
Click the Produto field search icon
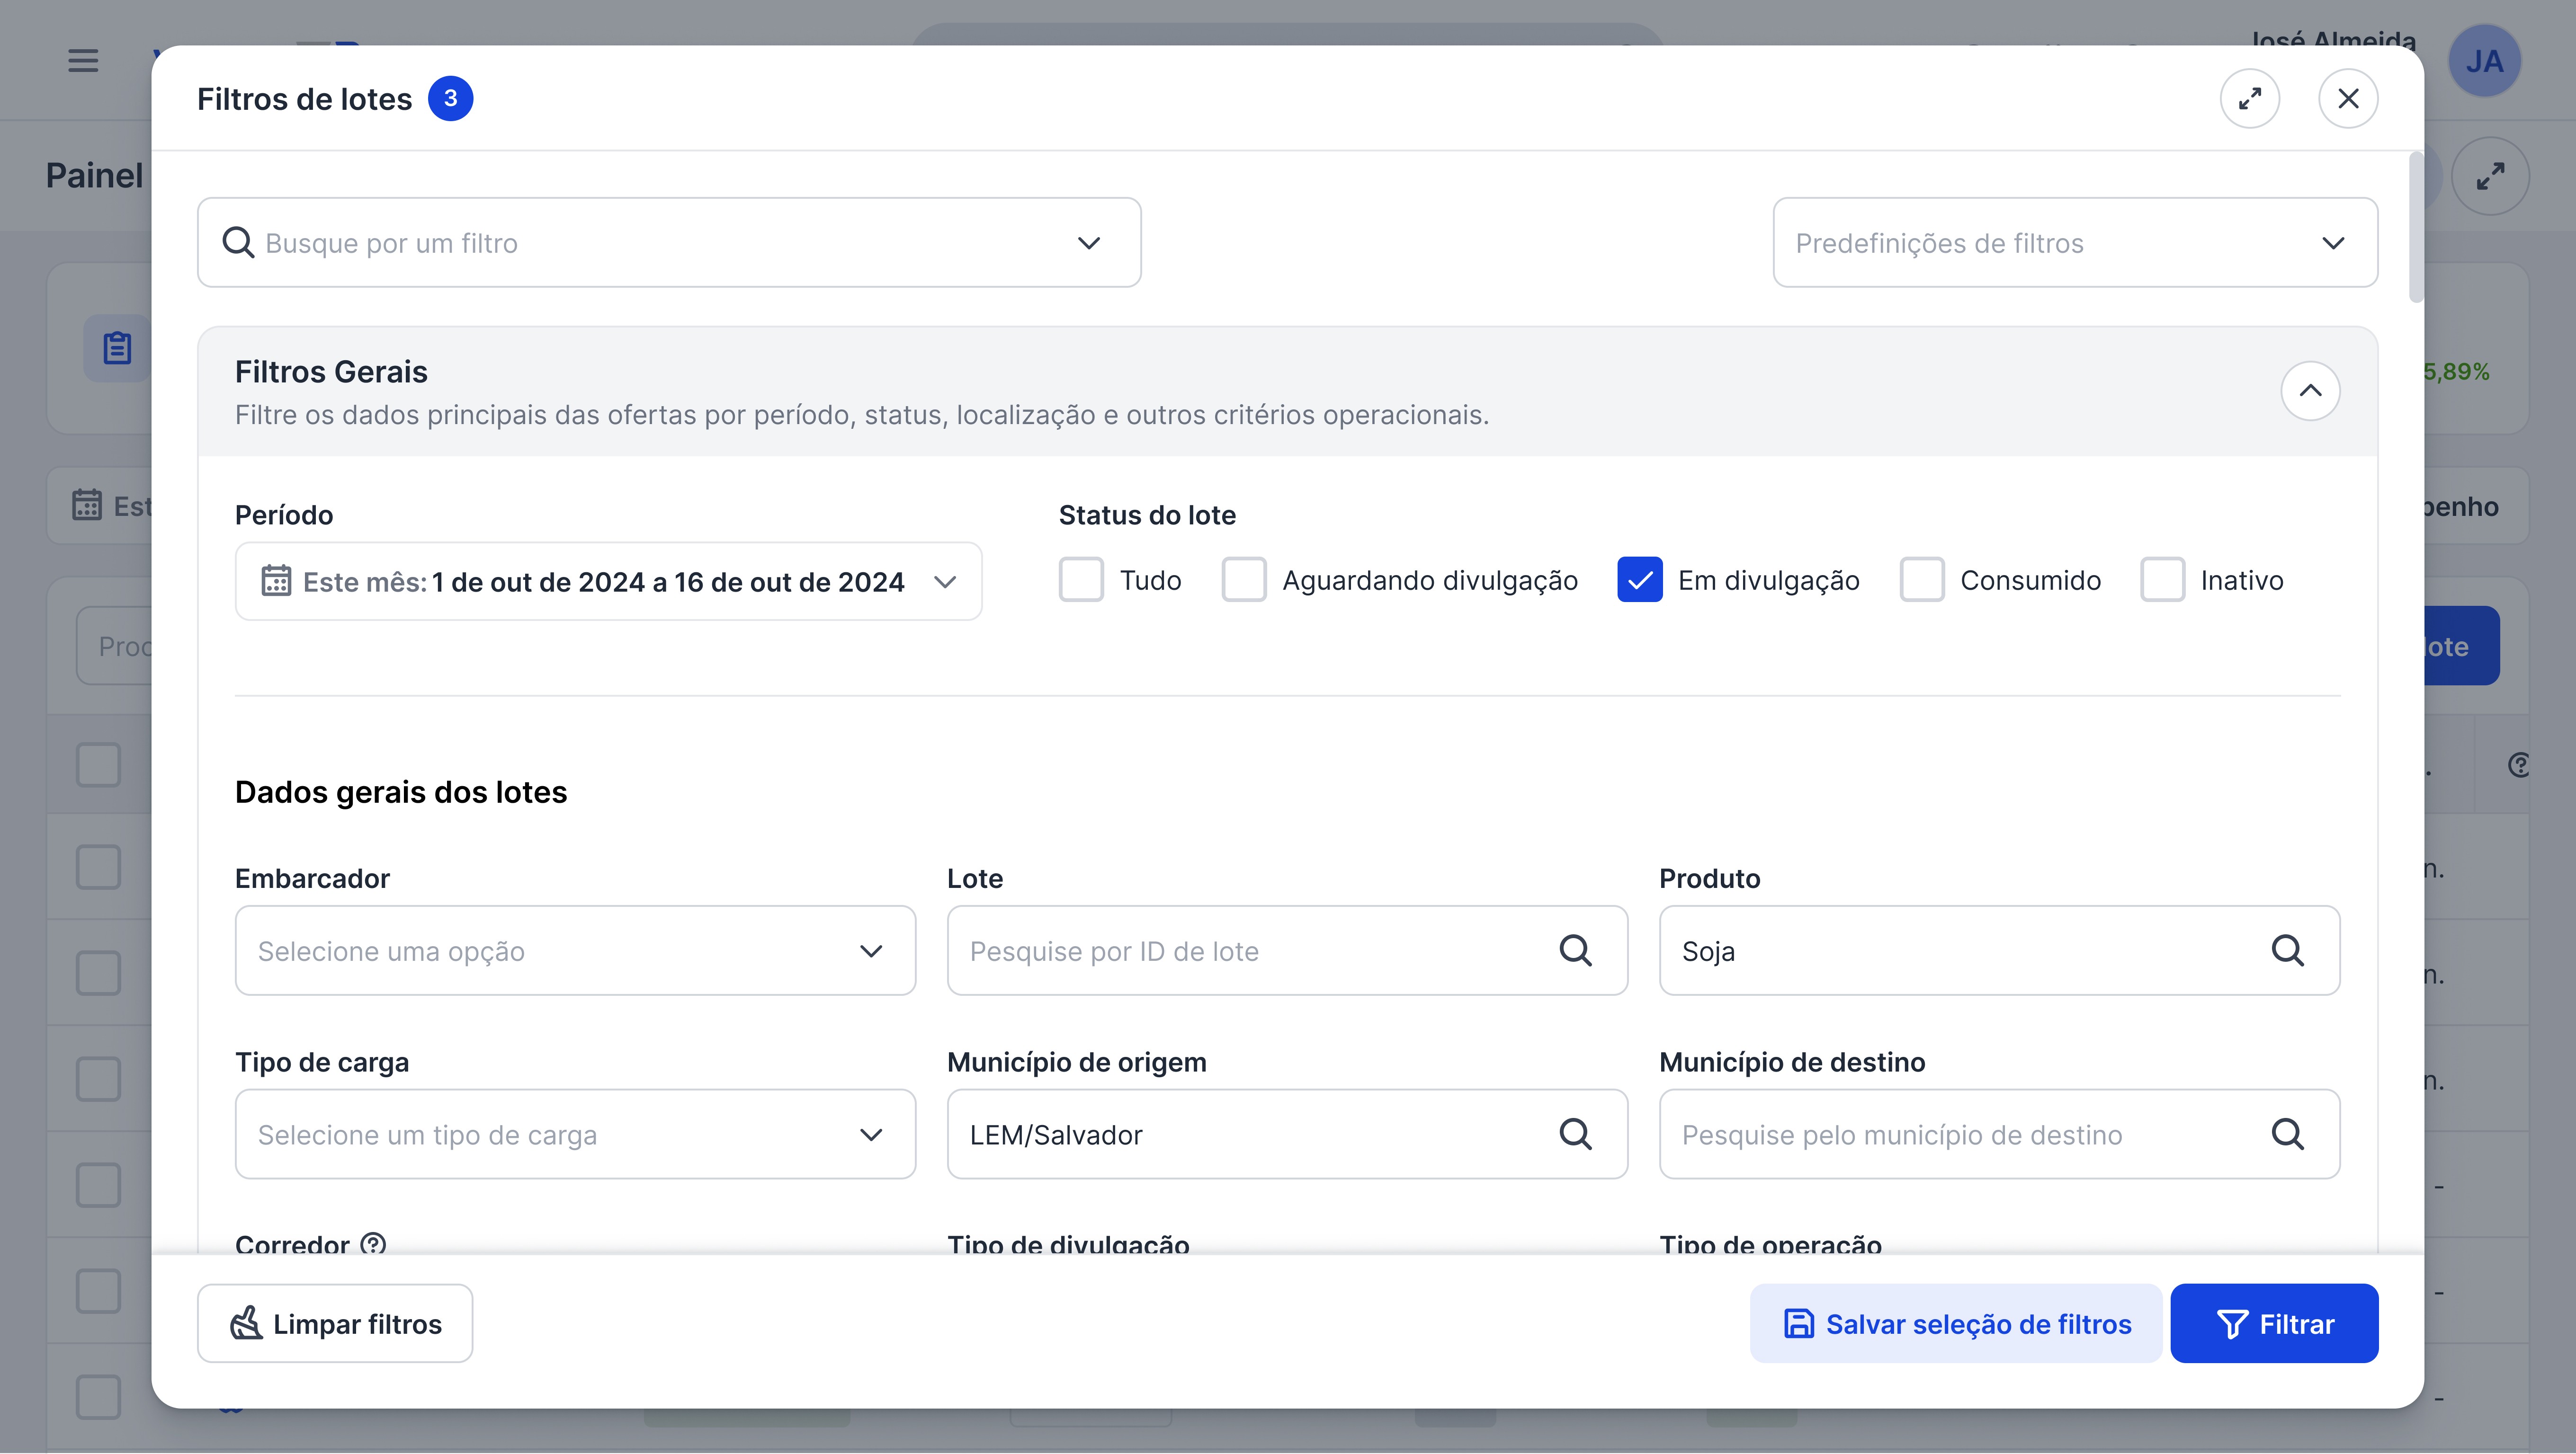tap(2287, 950)
